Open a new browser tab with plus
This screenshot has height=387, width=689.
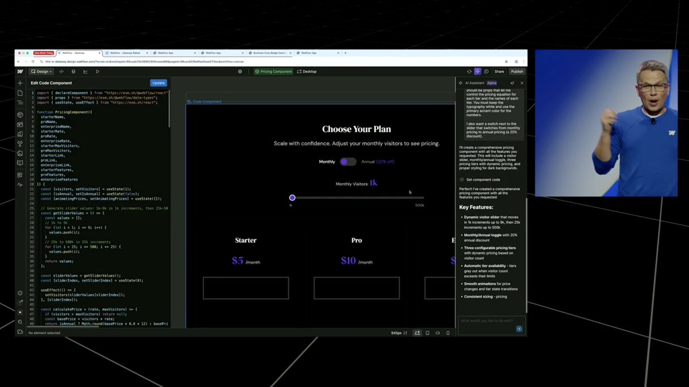[345, 53]
